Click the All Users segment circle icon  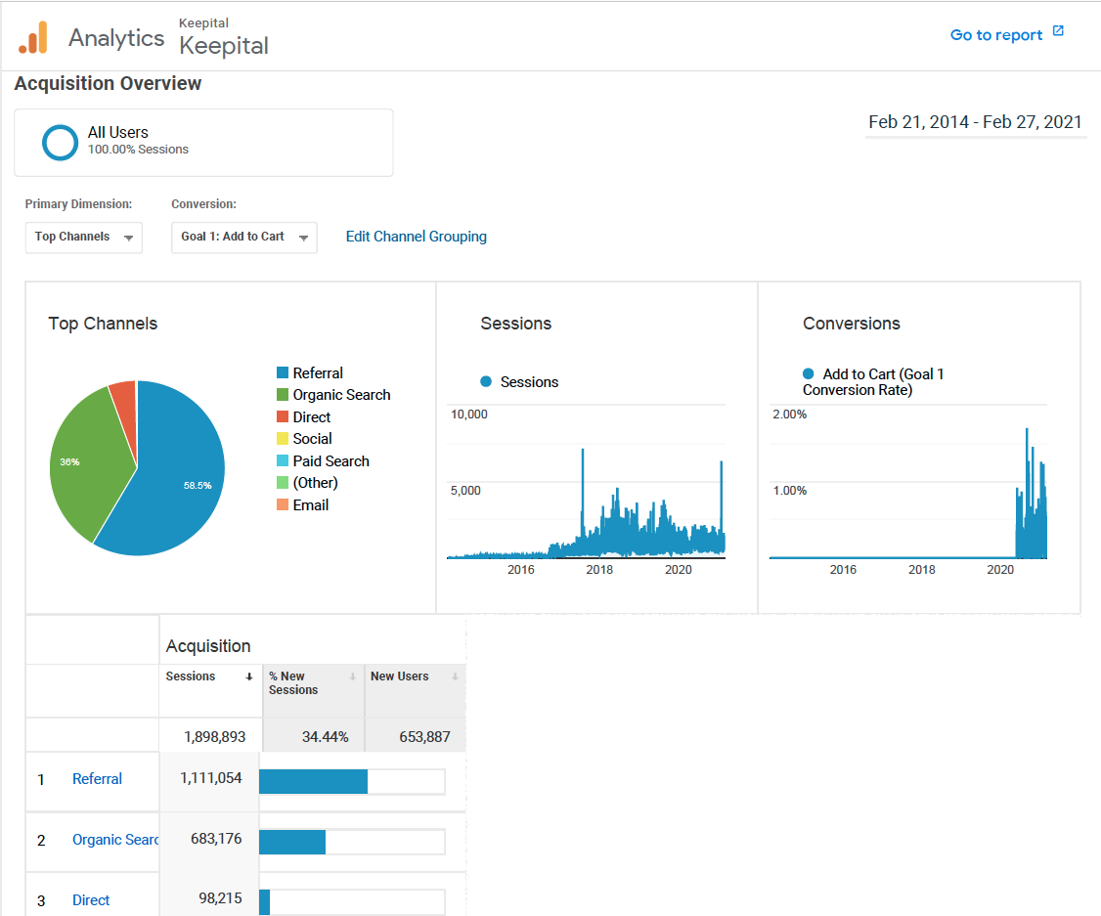tap(60, 143)
